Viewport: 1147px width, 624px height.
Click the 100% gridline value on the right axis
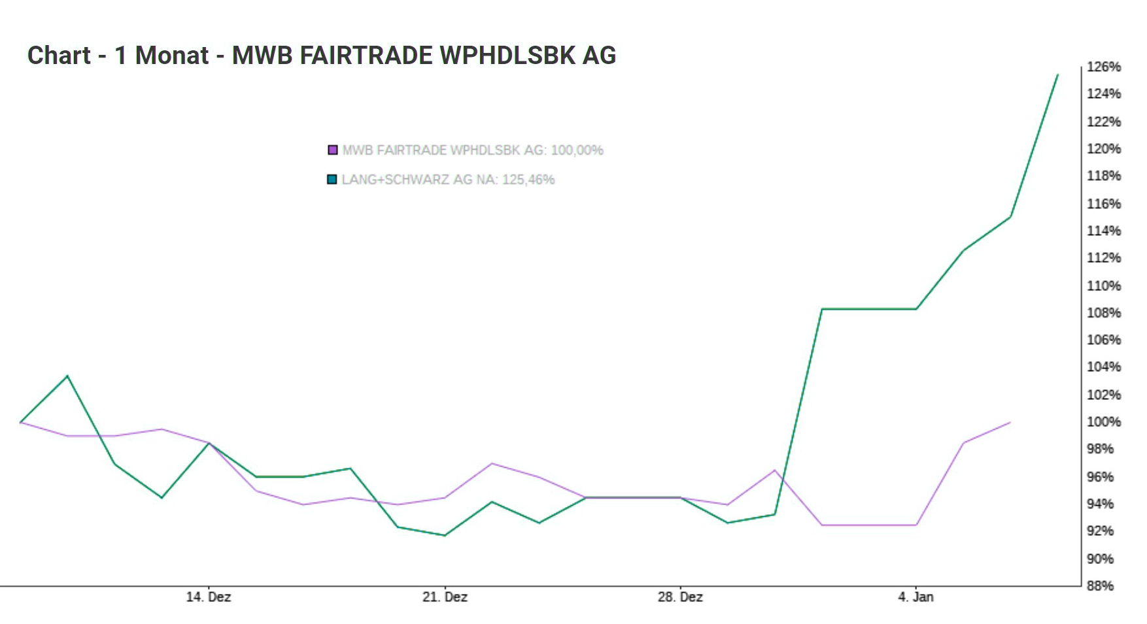tap(1103, 422)
